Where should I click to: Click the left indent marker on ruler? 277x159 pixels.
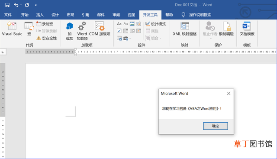[75, 55]
